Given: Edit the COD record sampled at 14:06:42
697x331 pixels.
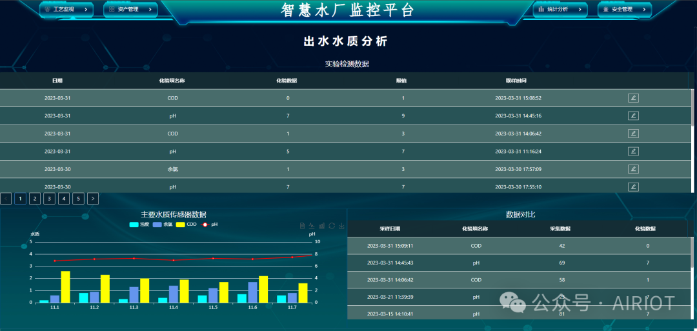Looking at the screenshot, I should pyautogui.click(x=633, y=134).
